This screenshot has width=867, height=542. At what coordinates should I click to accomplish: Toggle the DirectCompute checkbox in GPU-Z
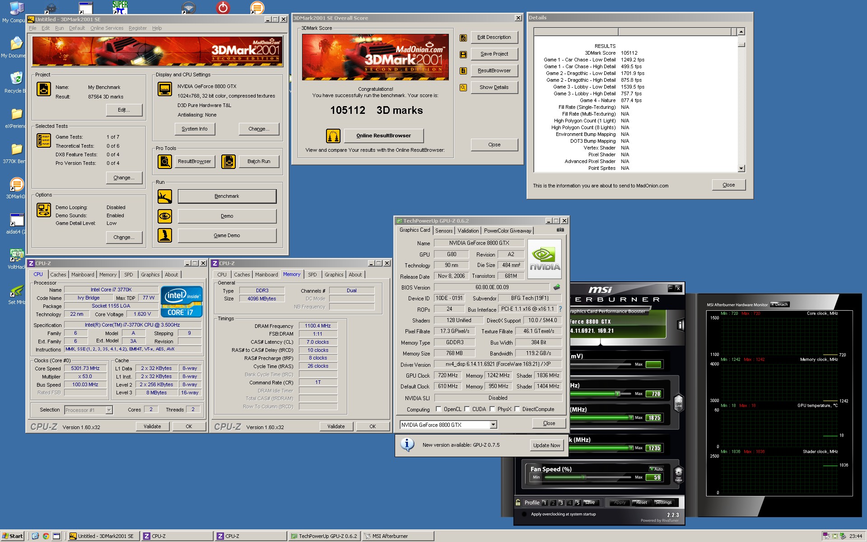[x=517, y=409]
